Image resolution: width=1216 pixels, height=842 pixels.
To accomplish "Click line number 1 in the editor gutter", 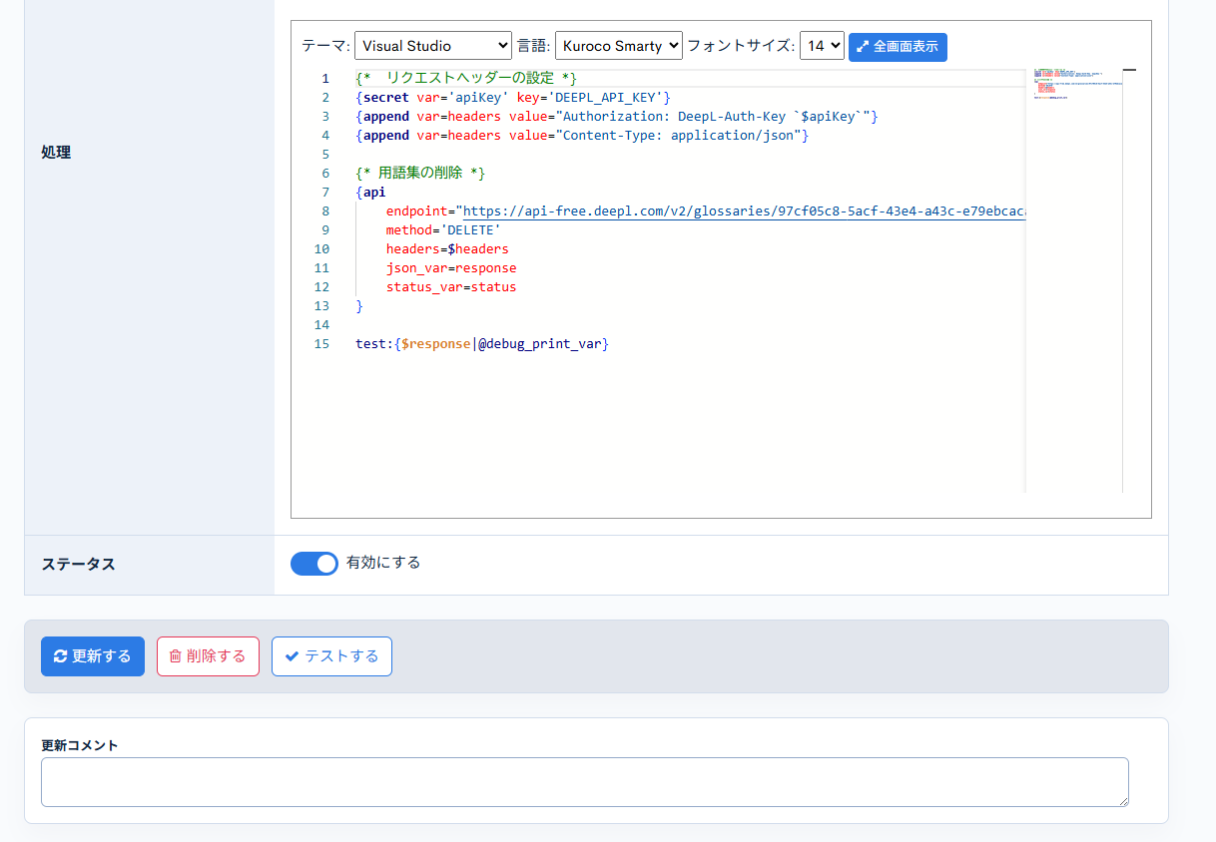I will [x=325, y=79].
